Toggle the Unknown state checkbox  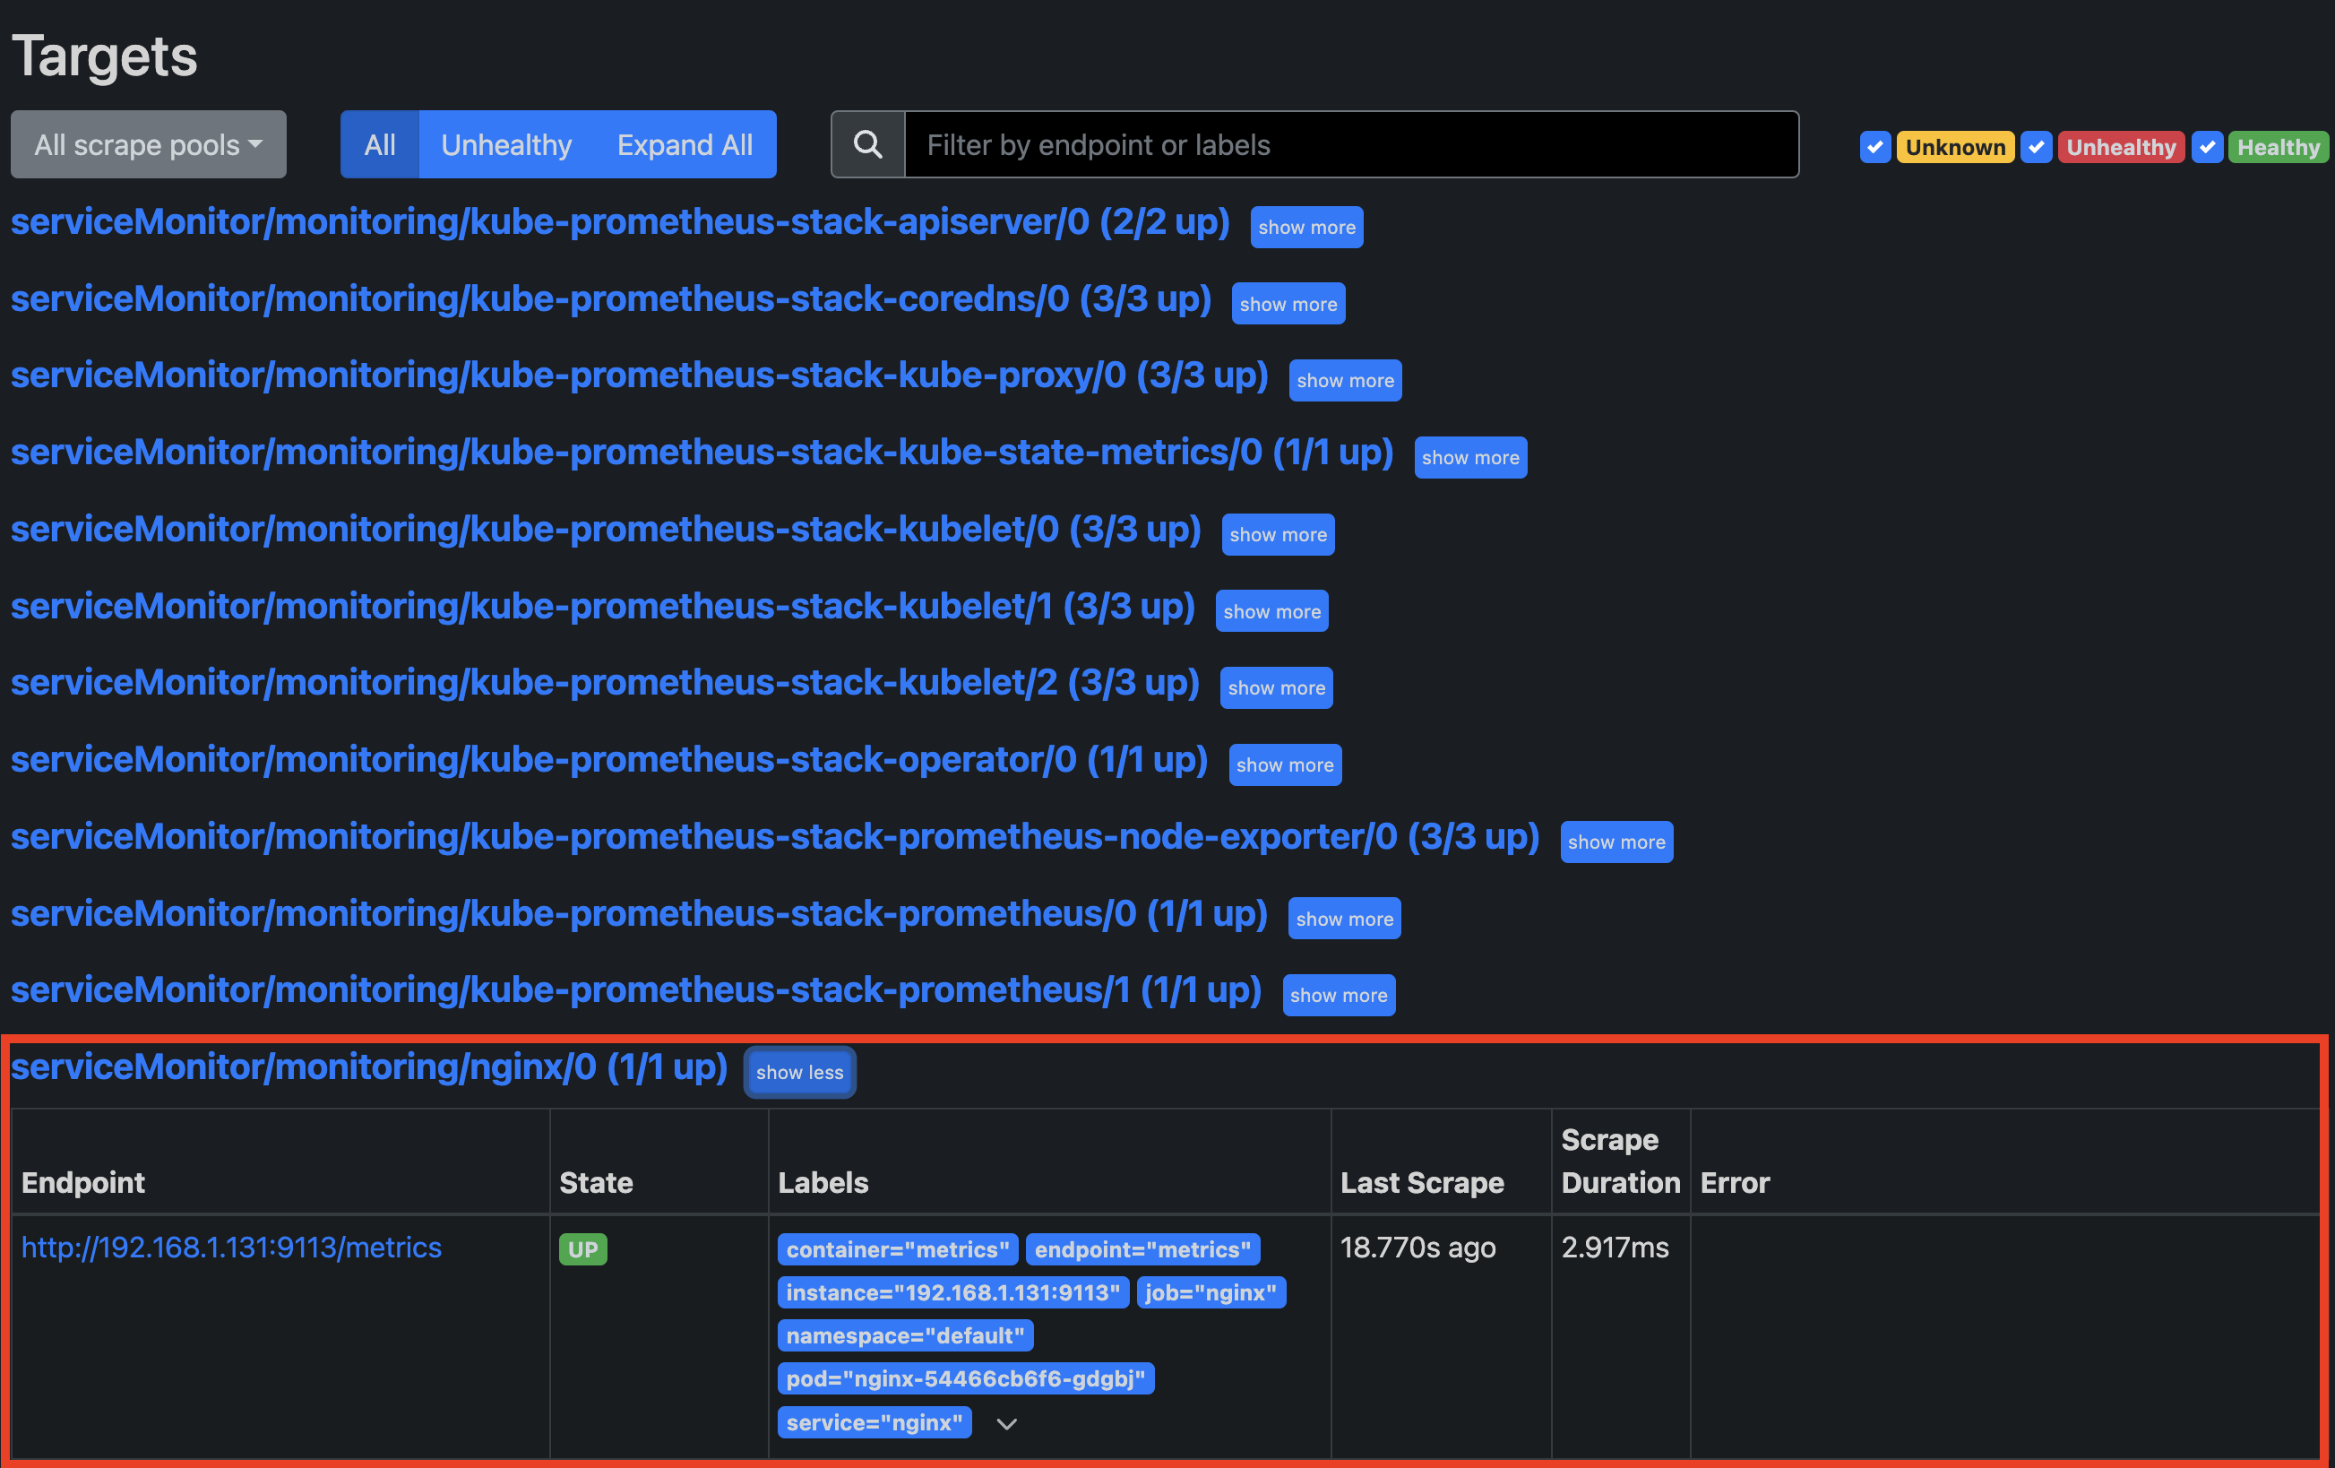pos(1874,147)
